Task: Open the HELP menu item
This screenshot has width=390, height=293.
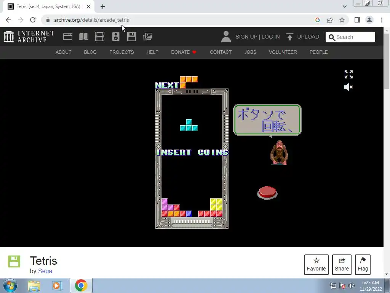Action: [152, 52]
